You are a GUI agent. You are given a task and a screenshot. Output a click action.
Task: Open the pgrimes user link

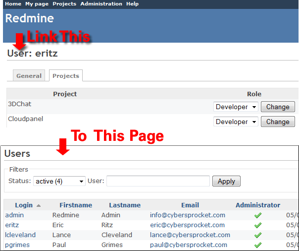click(17, 245)
